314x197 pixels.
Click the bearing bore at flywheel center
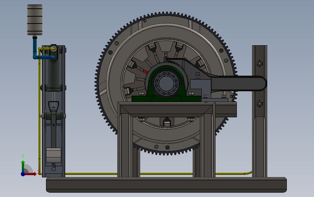tap(166, 83)
